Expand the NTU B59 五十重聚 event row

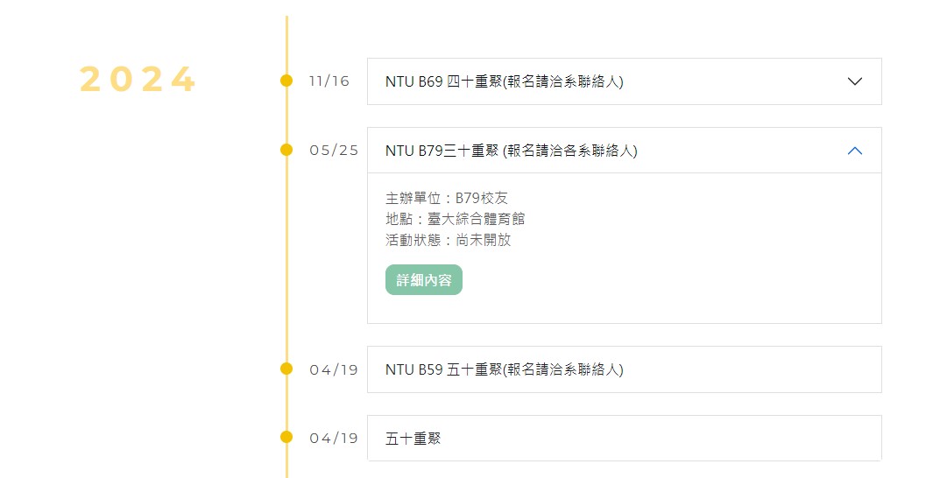click(x=624, y=369)
